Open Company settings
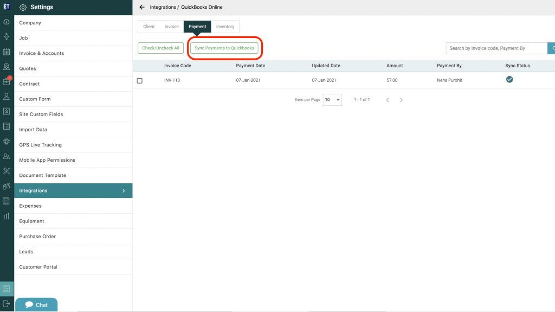Image resolution: width=555 pixels, height=312 pixels. click(x=73, y=23)
